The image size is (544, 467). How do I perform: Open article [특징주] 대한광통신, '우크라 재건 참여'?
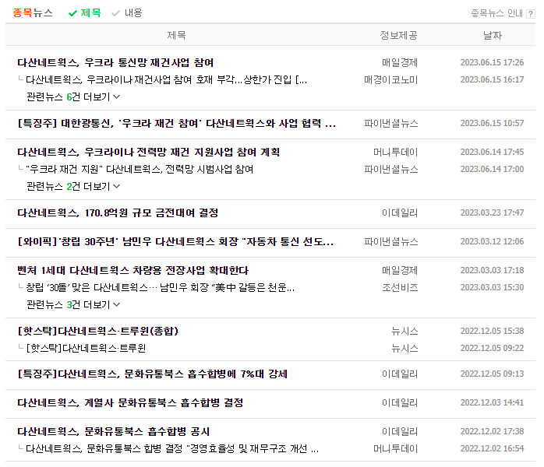pos(177,123)
